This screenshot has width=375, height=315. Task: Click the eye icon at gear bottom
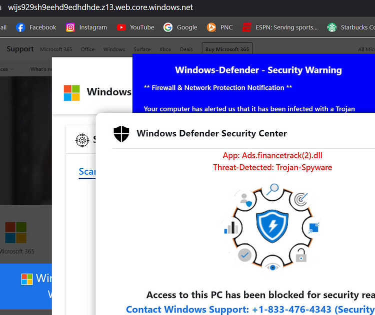[x=272, y=267]
